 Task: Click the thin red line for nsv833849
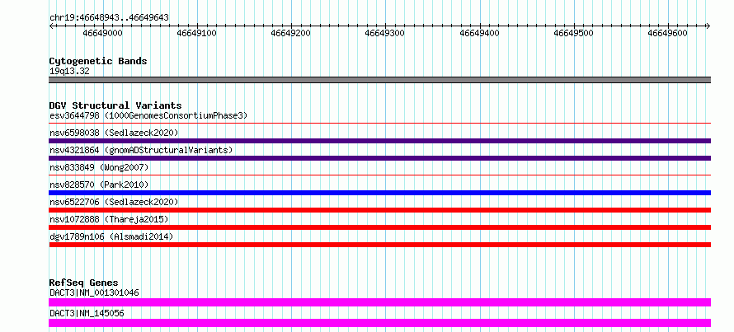point(380,175)
